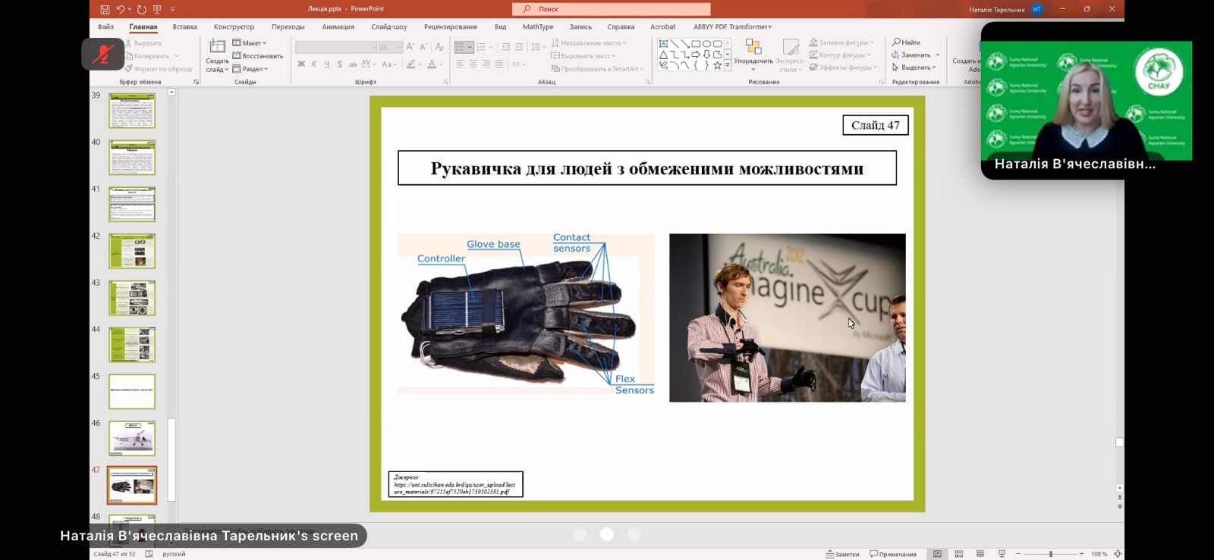Click the Create slide (Создать слайд) icon
This screenshot has height=560, width=1214.
(x=217, y=47)
